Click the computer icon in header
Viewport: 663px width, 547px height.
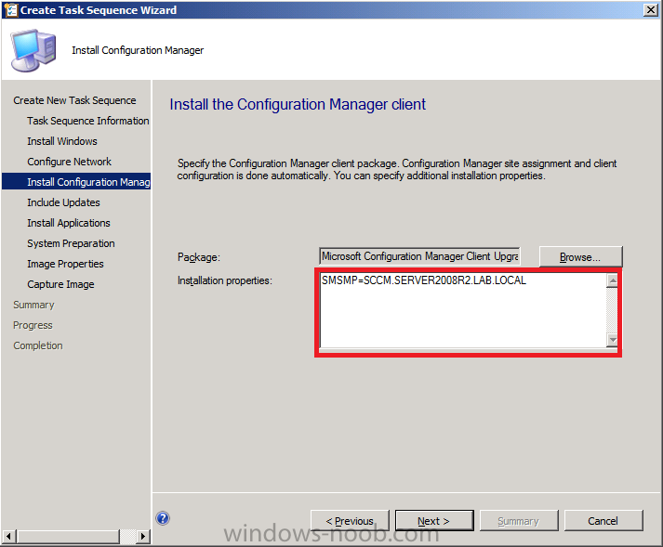pos(33,50)
